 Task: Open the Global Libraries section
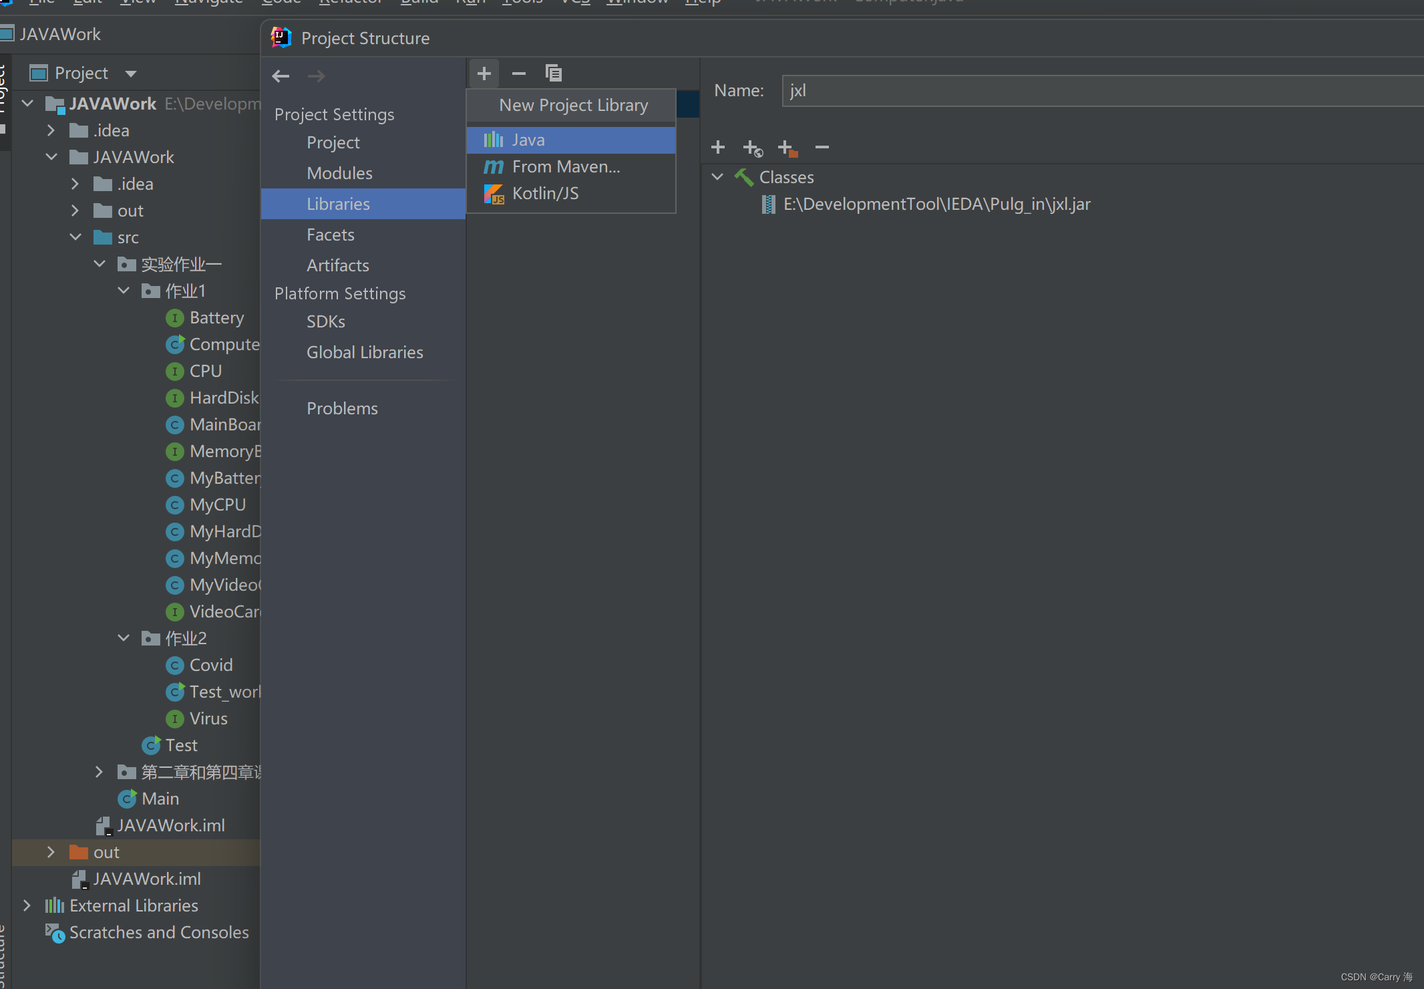click(x=364, y=352)
